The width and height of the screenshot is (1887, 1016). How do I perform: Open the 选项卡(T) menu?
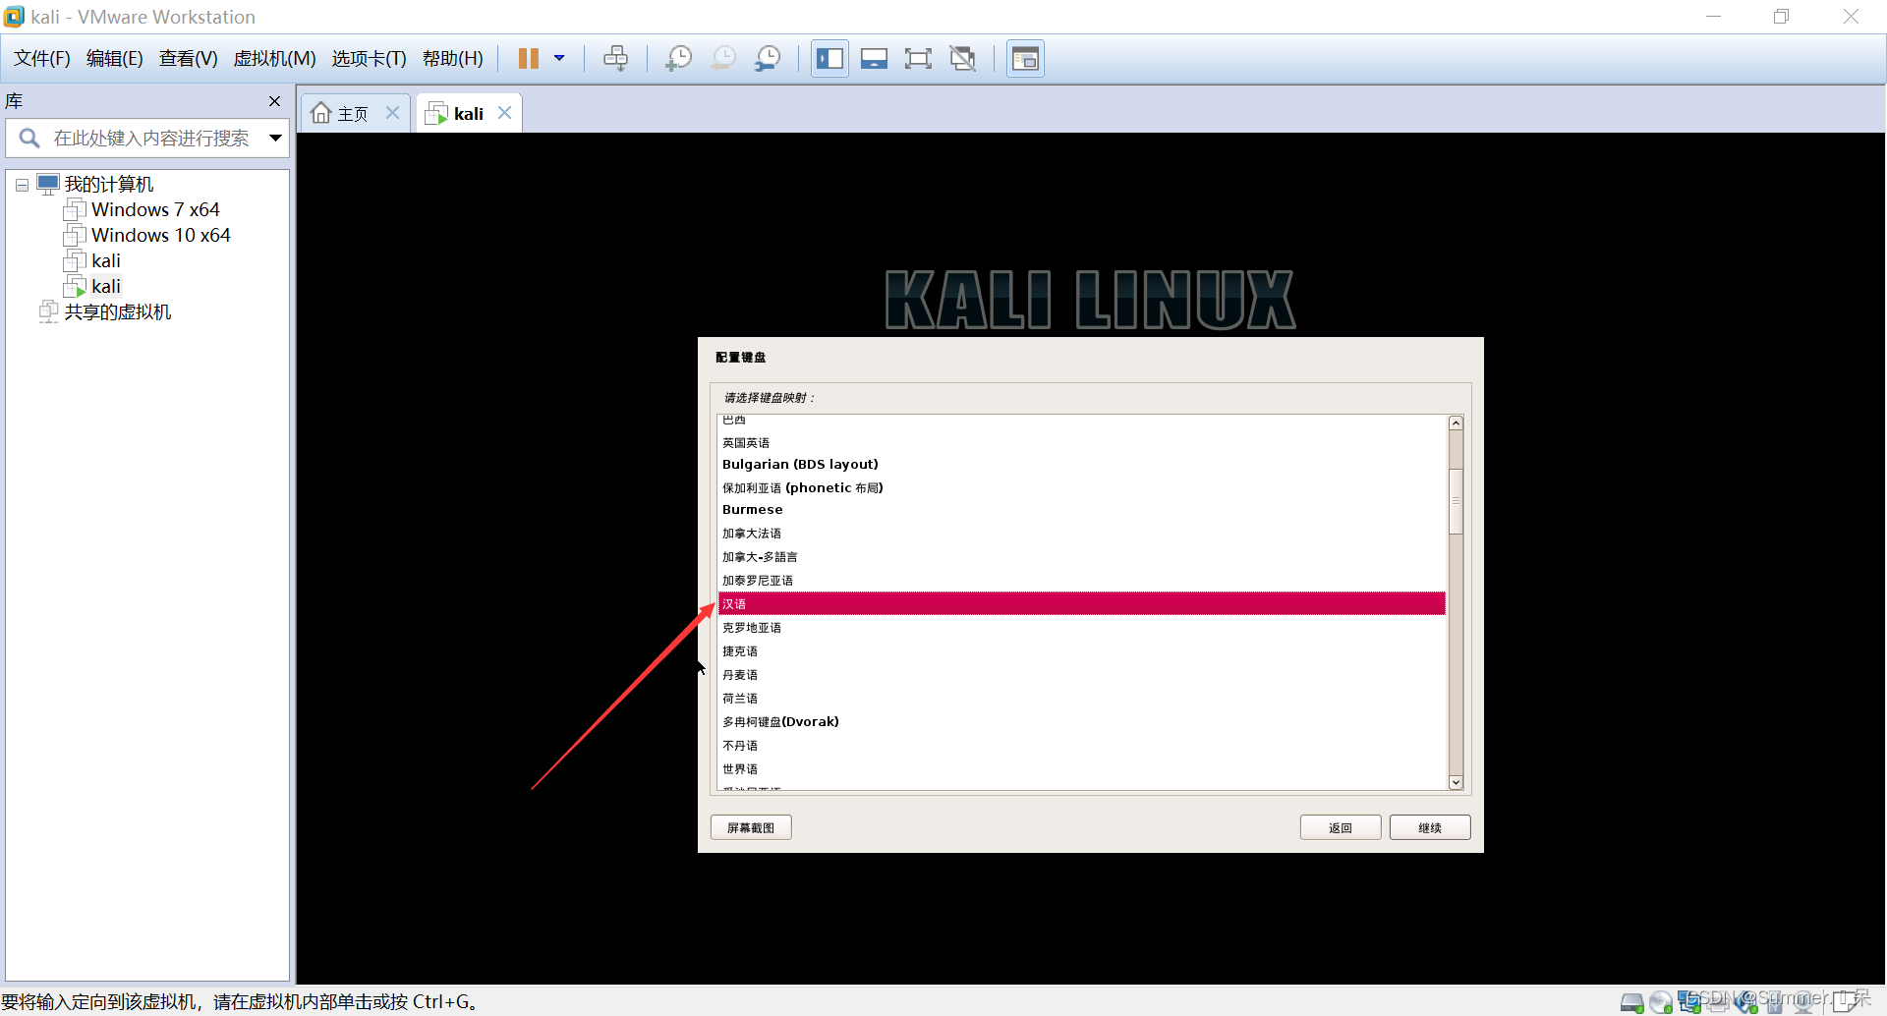pyautogui.click(x=369, y=59)
